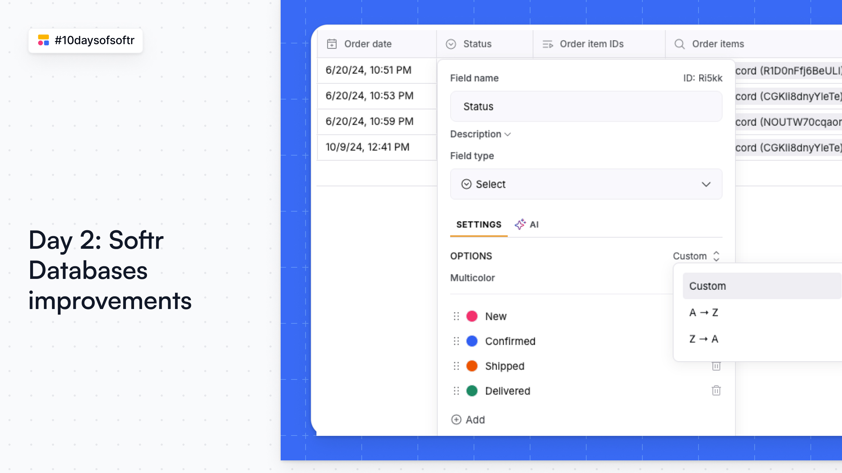The height and width of the screenshot is (473, 842).
Task: Delete the Delivered option via trash icon
Action: pyautogui.click(x=716, y=390)
